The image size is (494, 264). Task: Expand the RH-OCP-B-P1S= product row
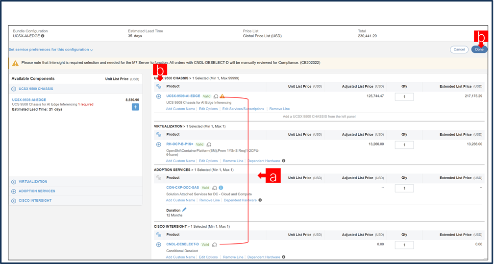pyautogui.click(x=159, y=144)
